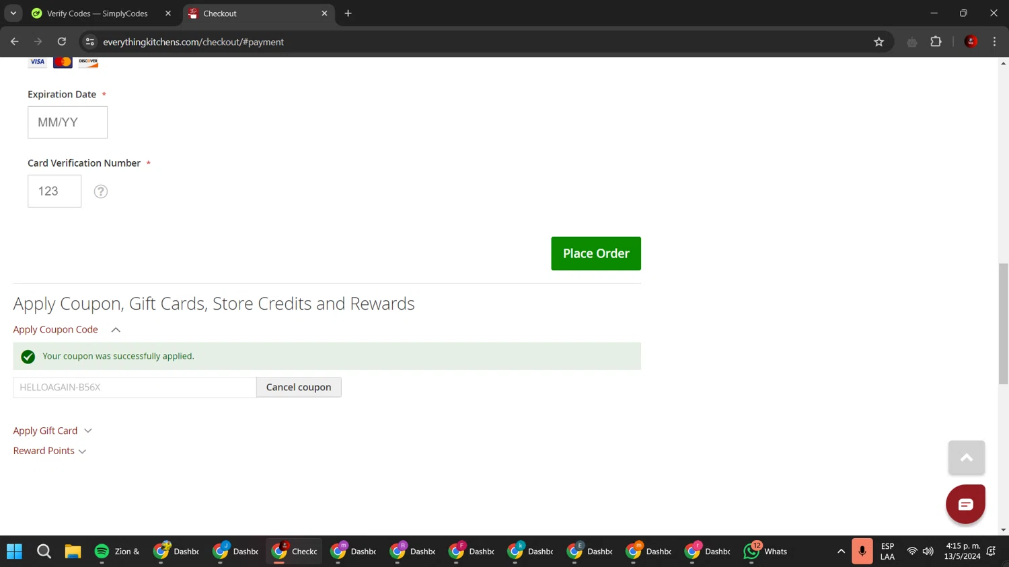This screenshot has height=567, width=1009.
Task: Click the Cancel coupon button
Action: point(299,387)
